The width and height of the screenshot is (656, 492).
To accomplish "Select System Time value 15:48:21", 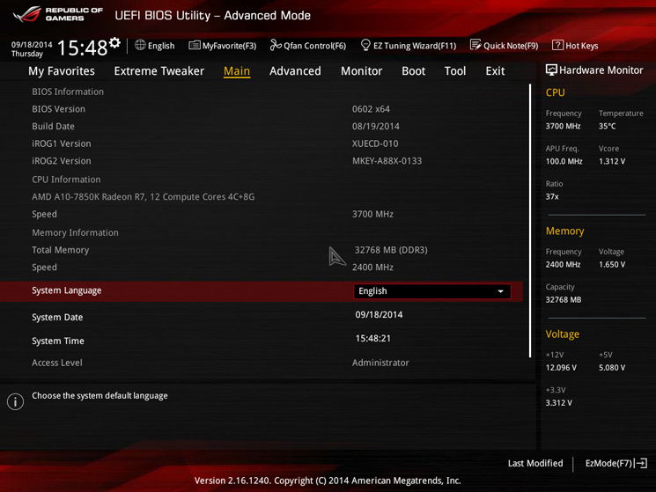I will click(373, 339).
